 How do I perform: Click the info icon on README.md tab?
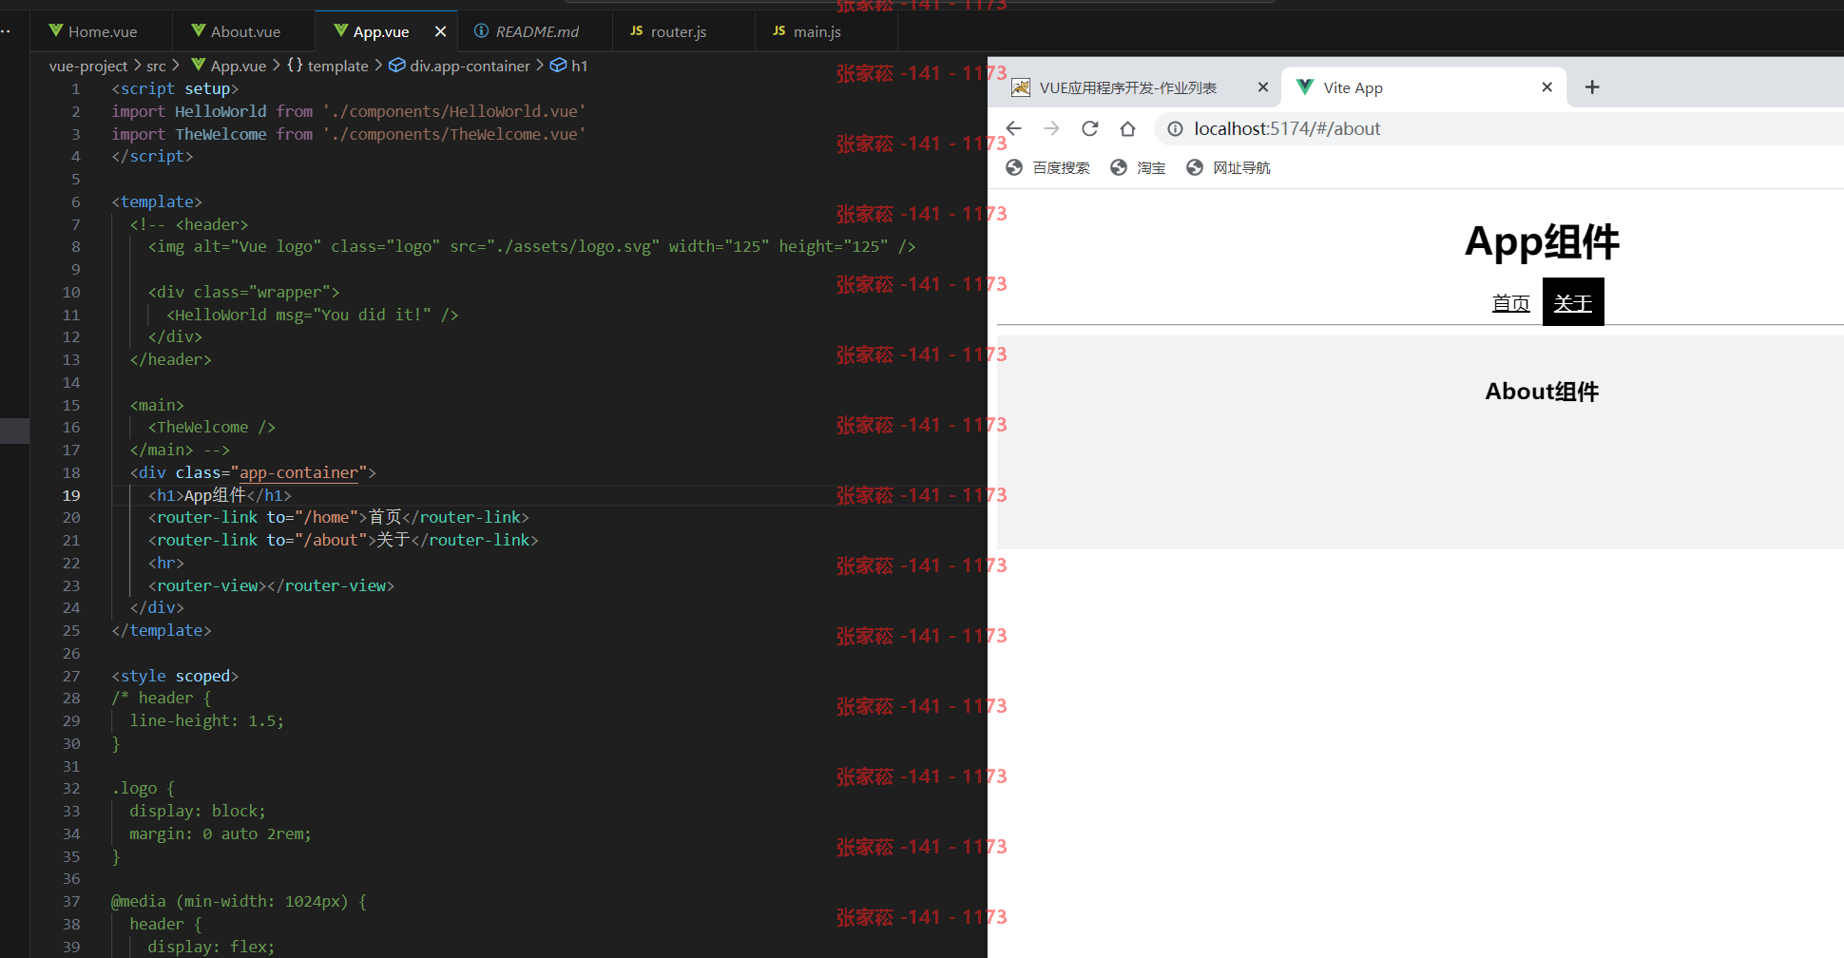(481, 31)
